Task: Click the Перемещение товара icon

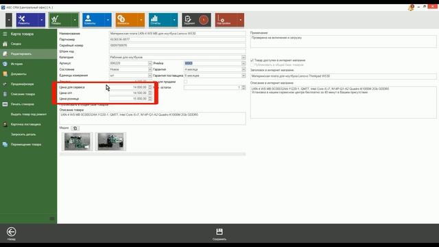Action: [x=5, y=145]
